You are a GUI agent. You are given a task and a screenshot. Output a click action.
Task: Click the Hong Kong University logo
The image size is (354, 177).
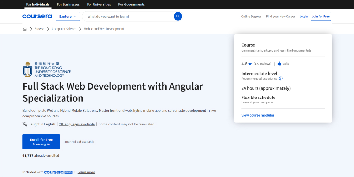(x=47, y=69)
